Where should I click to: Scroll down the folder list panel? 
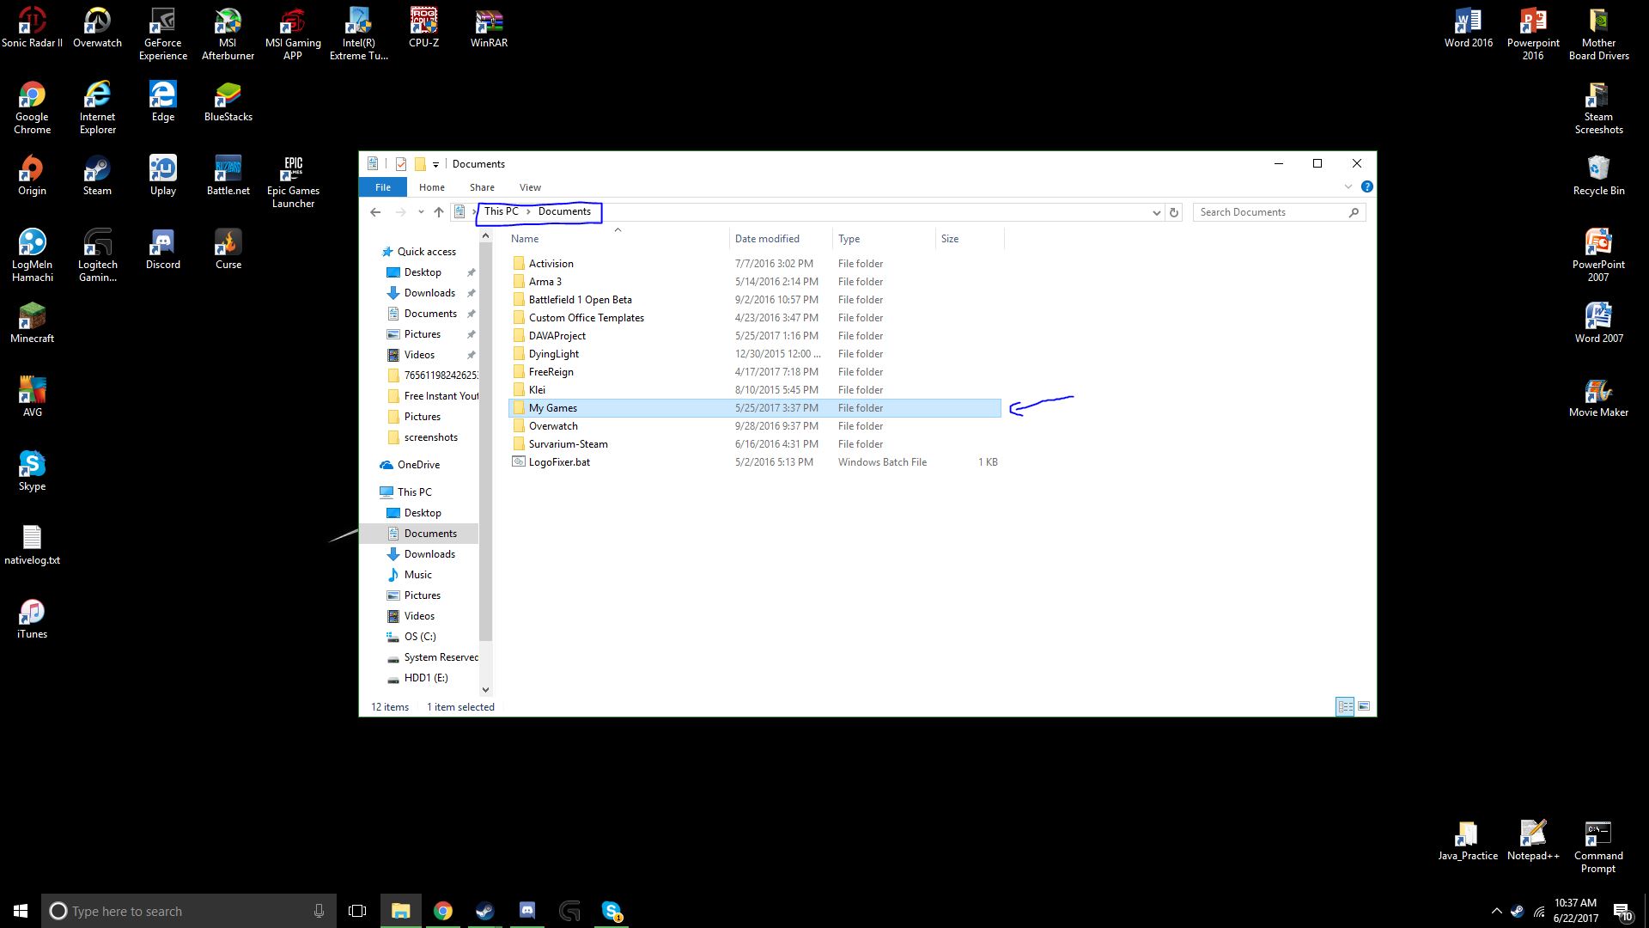pos(486,689)
